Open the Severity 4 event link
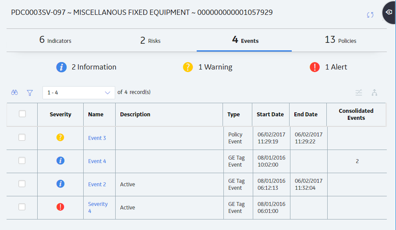The image size is (396, 230). coord(98,207)
